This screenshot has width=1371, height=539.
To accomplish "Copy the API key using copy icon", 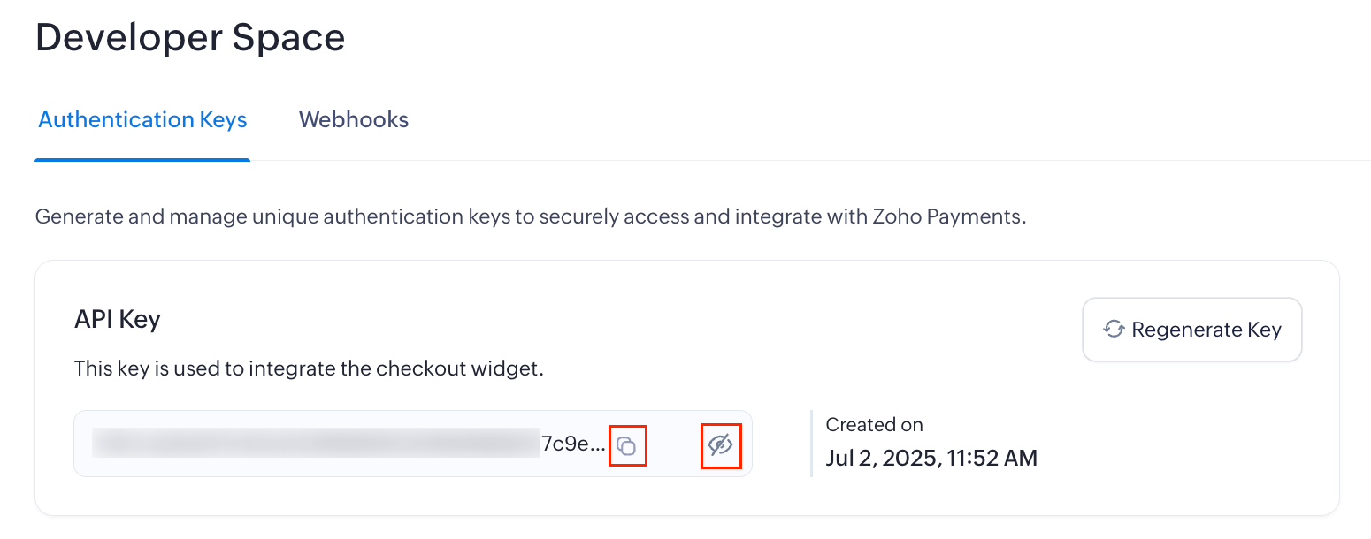I will point(627,445).
